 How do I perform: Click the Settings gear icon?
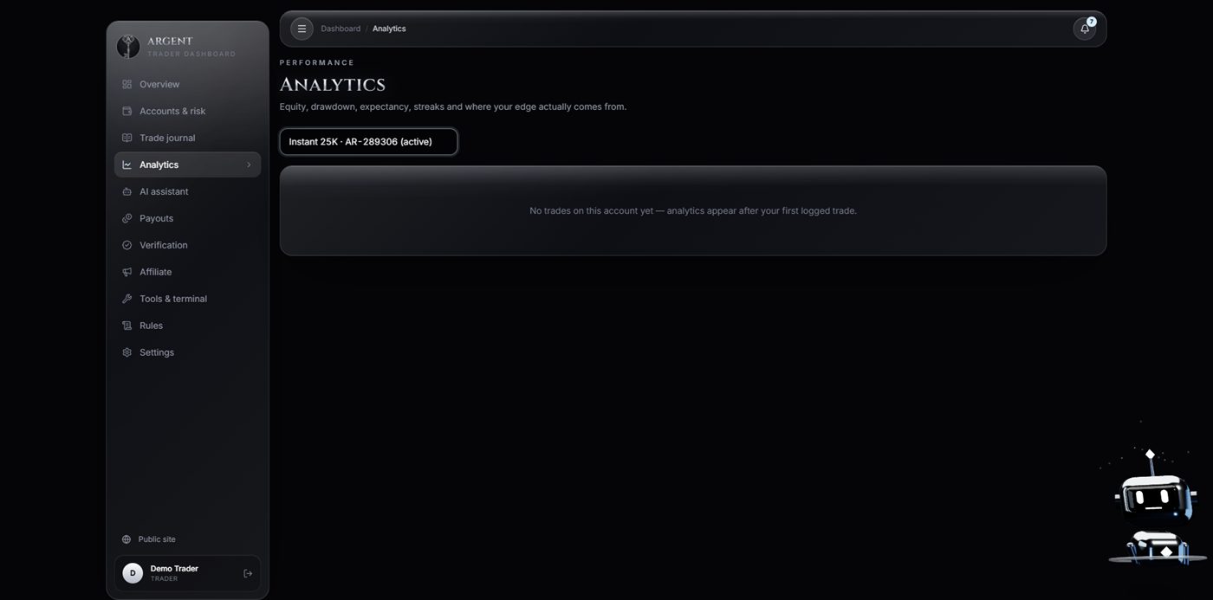pyautogui.click(x=127, y=352)
